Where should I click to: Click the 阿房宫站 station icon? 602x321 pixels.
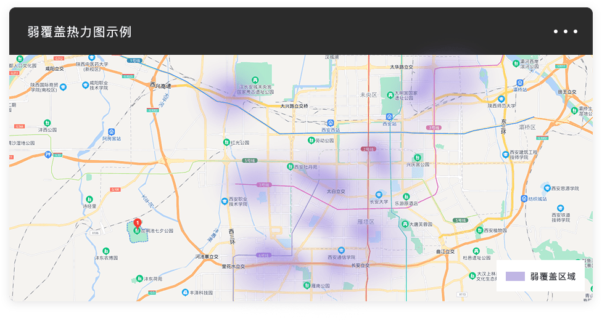tap(112, 132)
